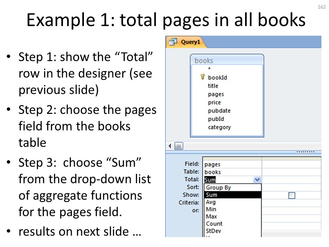Click the Query1 tab query icon
Screen dimensions: 329x247
click(173, 42)
